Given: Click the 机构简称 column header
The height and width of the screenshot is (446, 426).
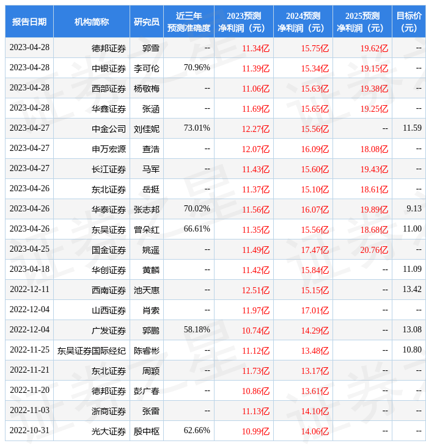Looking at the screenshot, I should click(92, 21).
